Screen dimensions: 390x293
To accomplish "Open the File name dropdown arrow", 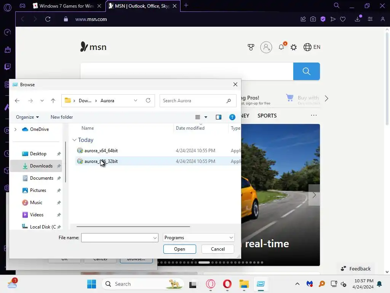I will coord(155,238).
